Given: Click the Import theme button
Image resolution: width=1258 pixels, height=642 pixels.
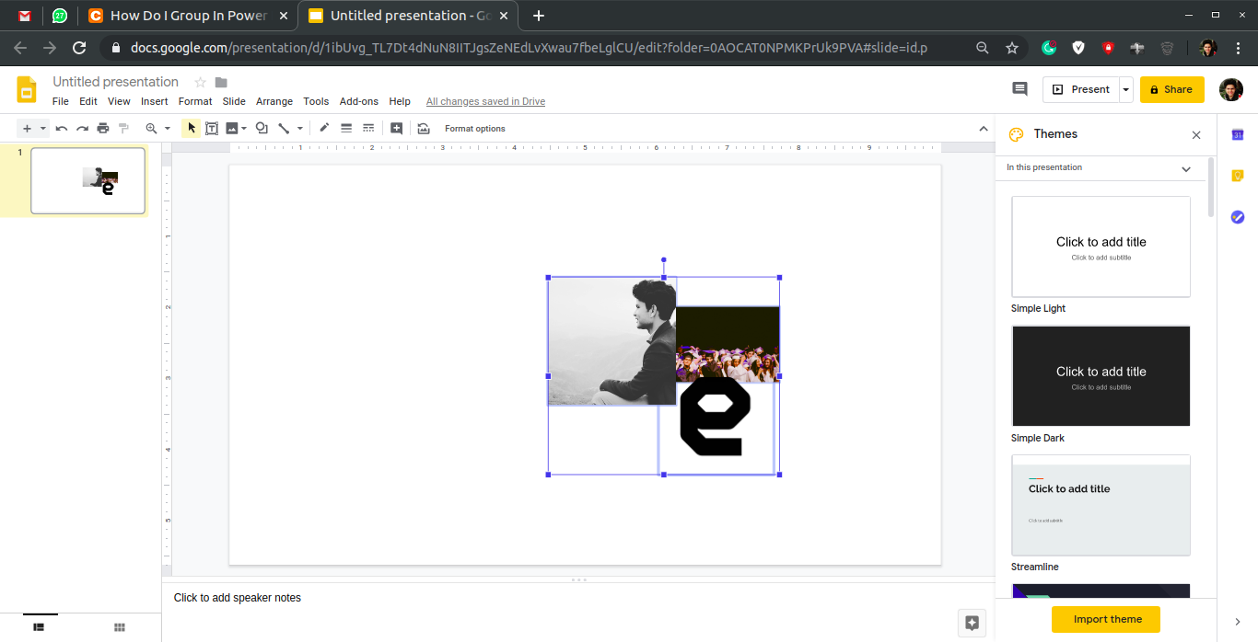Looking at the screenshot, I should (x=1106, y=619).
